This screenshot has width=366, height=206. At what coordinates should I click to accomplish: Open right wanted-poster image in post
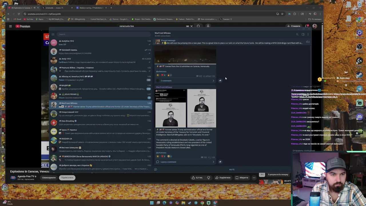click(x=202, y=108)
